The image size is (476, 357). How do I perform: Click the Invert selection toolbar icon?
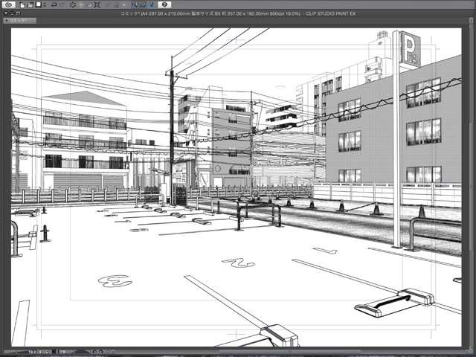tap(116, 5)
